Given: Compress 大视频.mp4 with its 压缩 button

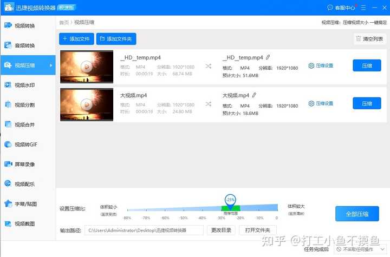Looking at the screenshot, I should click(367, 103).
